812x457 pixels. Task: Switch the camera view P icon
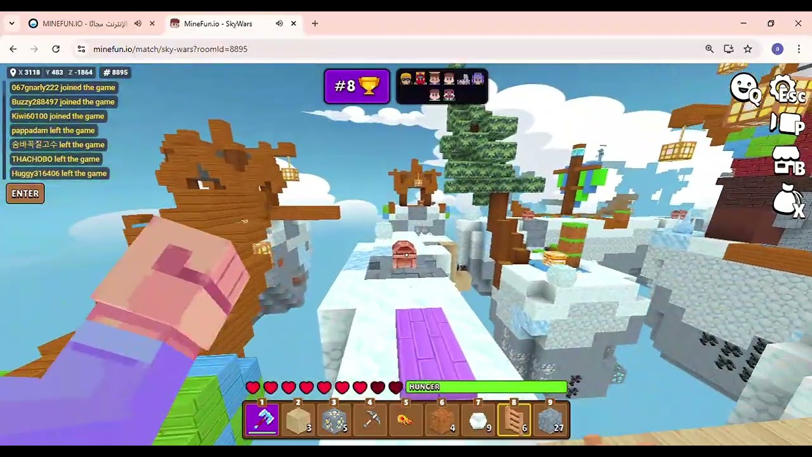(787, 124)
